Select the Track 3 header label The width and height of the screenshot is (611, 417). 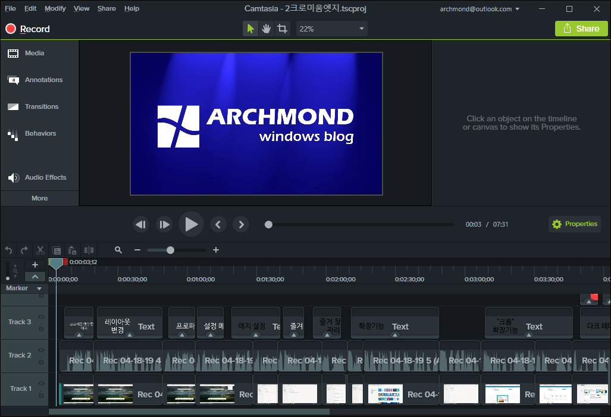(x=20, y=322)
